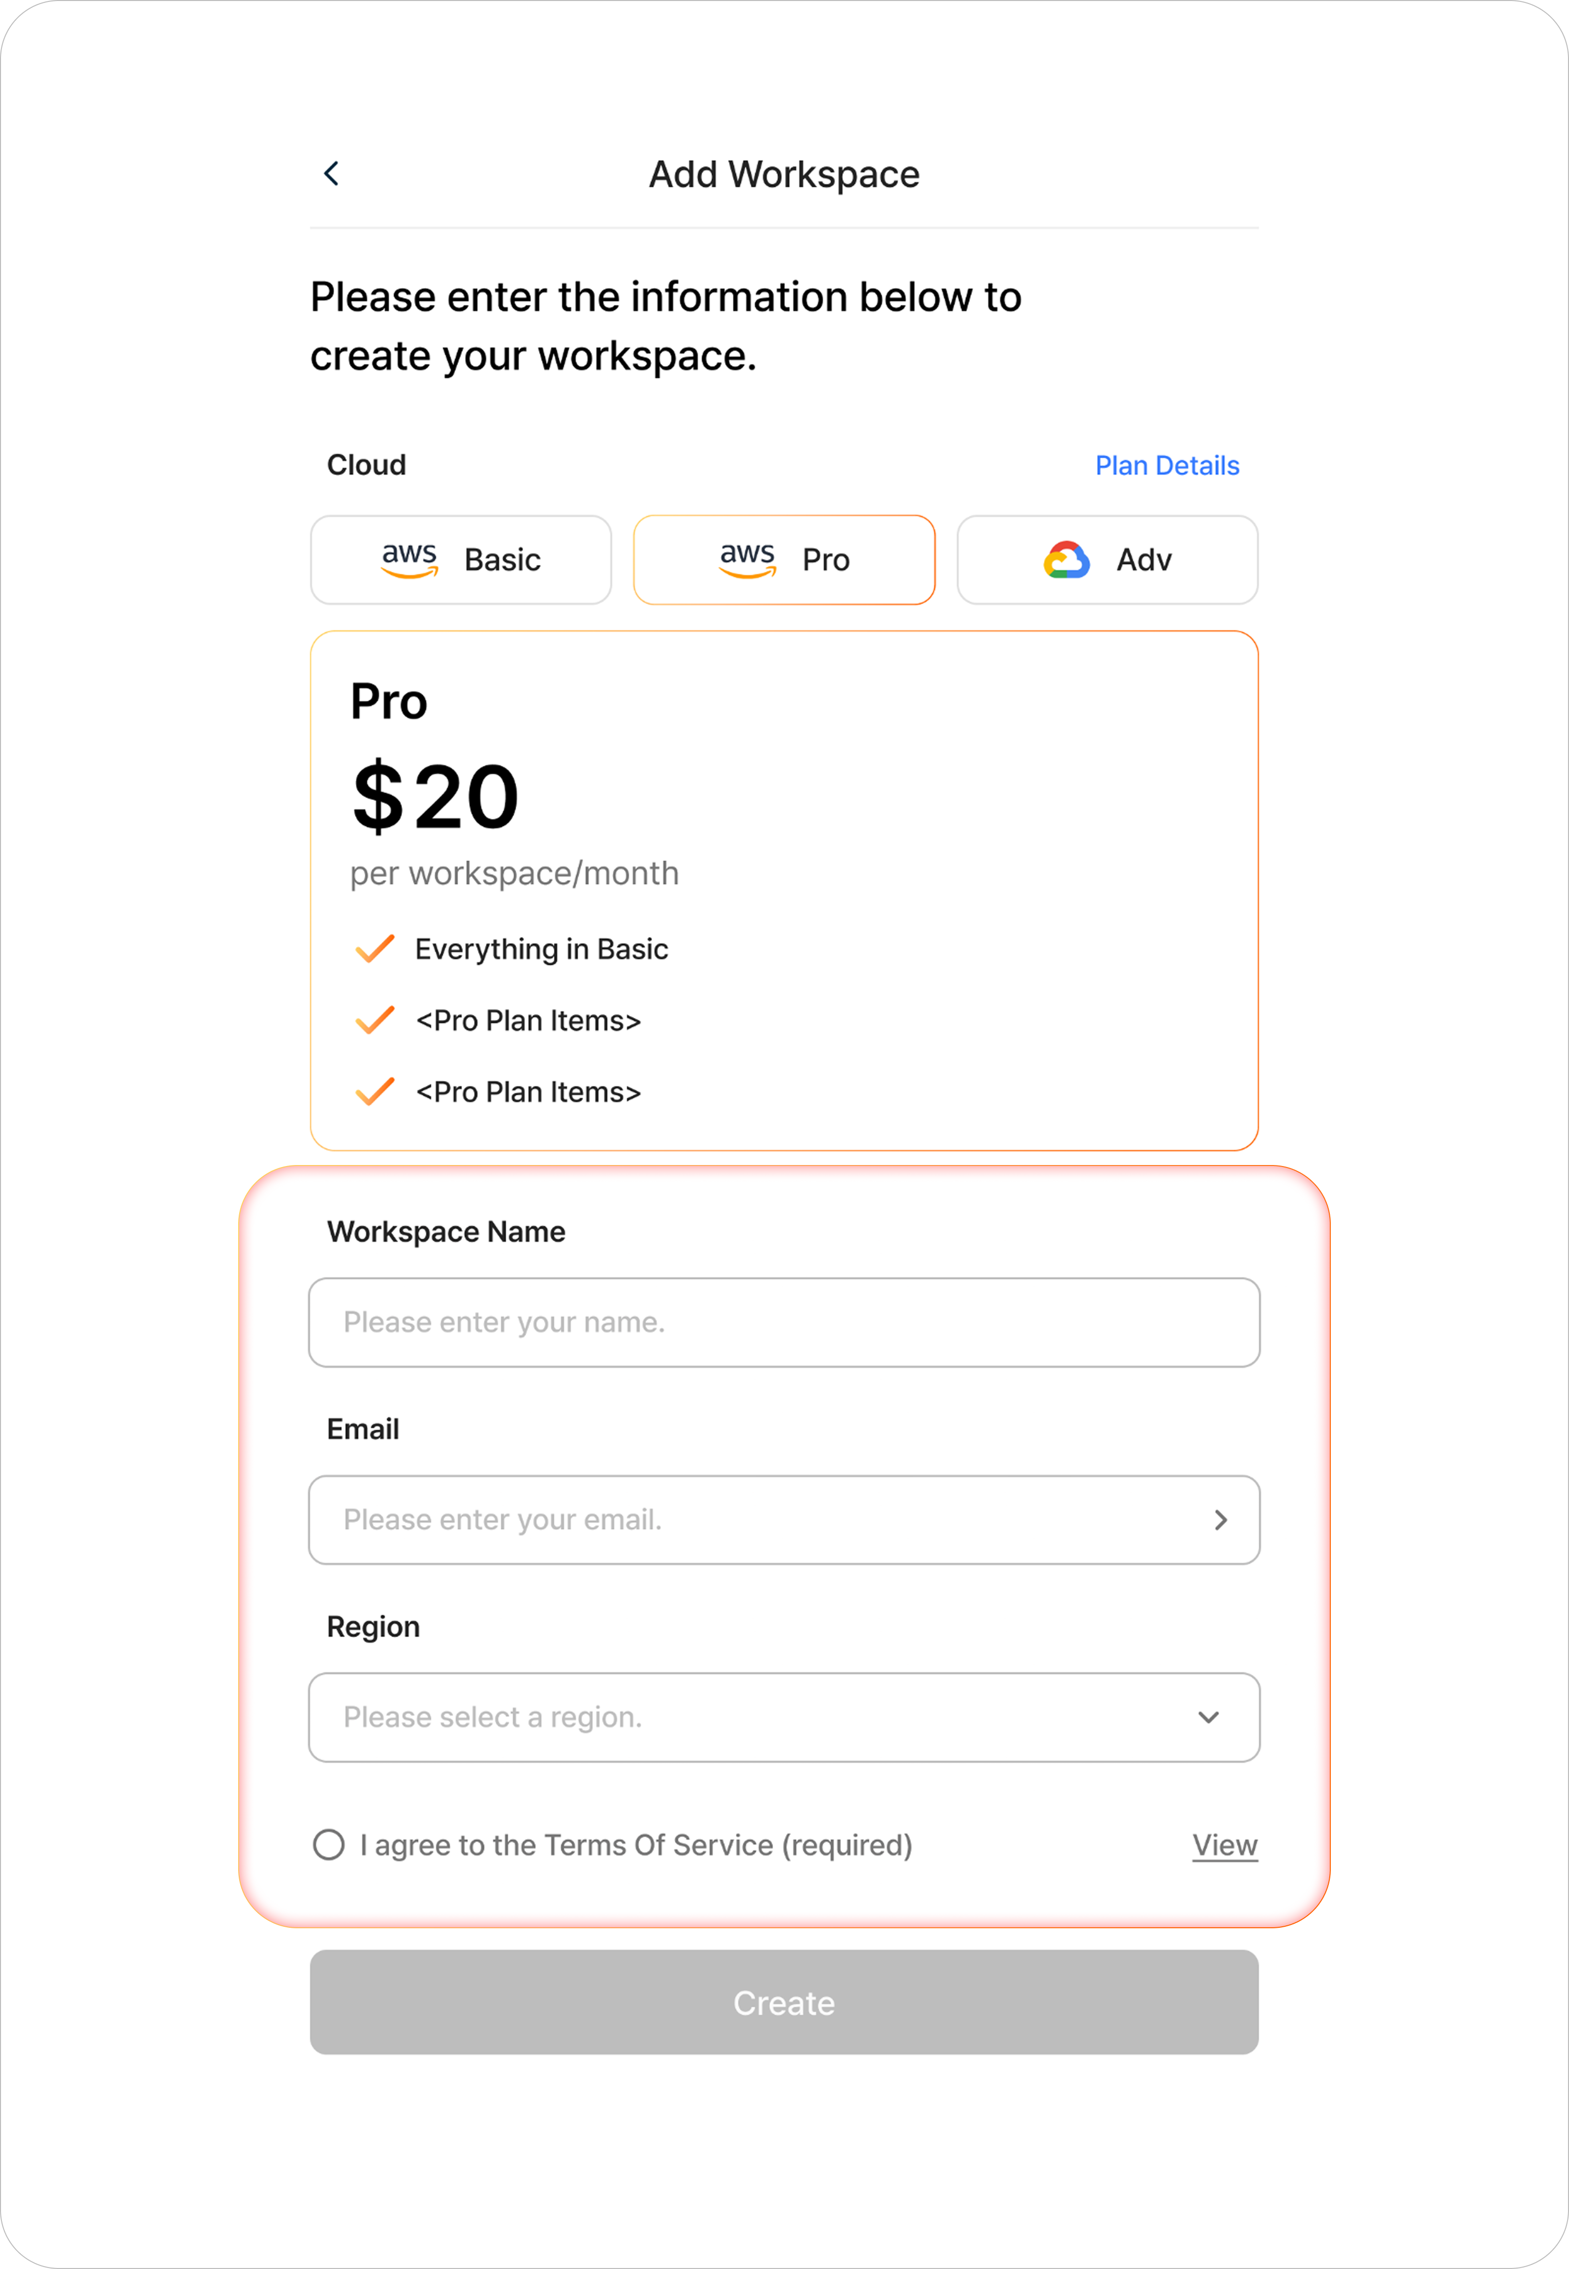This screenshot has width=1569, height=2269.
Task: Click the last Pro Plan Items checkmark
Action: (375, 1092)
